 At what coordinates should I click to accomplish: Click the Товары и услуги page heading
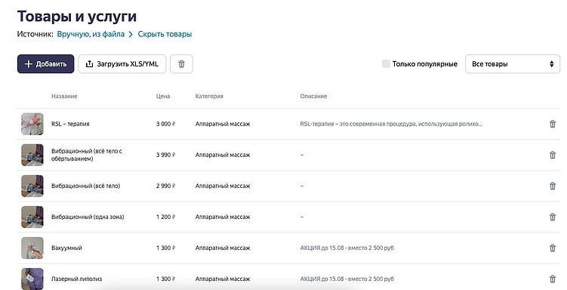tap(77, 17)
